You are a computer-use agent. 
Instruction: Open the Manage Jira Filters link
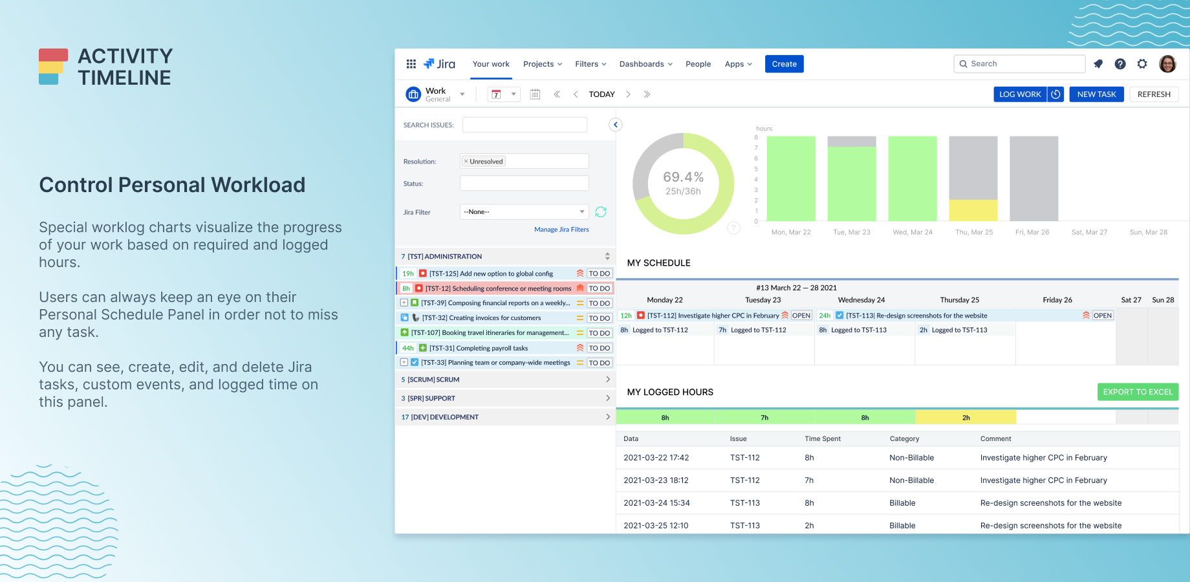tap(561, 230)
